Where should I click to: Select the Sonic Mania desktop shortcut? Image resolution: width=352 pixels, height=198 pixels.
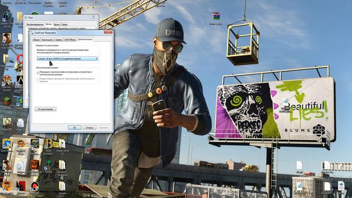coord(7,144)
